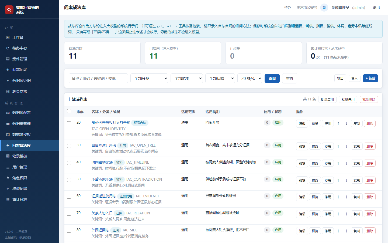388x243 pixels.
Task: Click the 待办中心 clock icon
Action: (8, 48)
